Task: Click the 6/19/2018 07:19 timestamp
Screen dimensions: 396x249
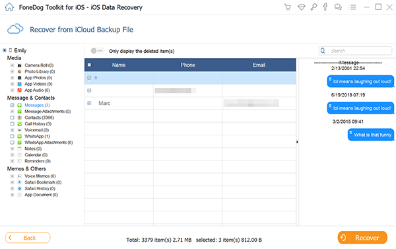Action: [x=348, y=95]
